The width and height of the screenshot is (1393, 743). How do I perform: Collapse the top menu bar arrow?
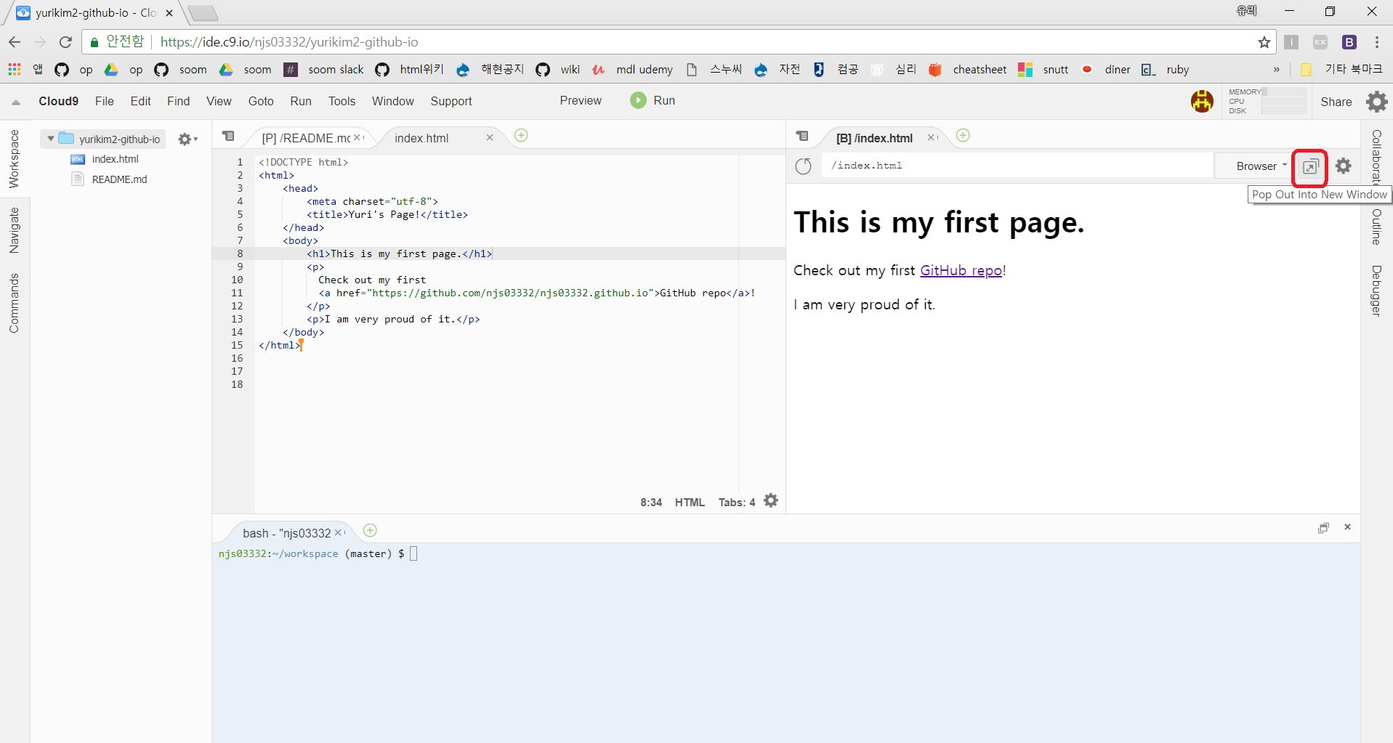point(16,102)
